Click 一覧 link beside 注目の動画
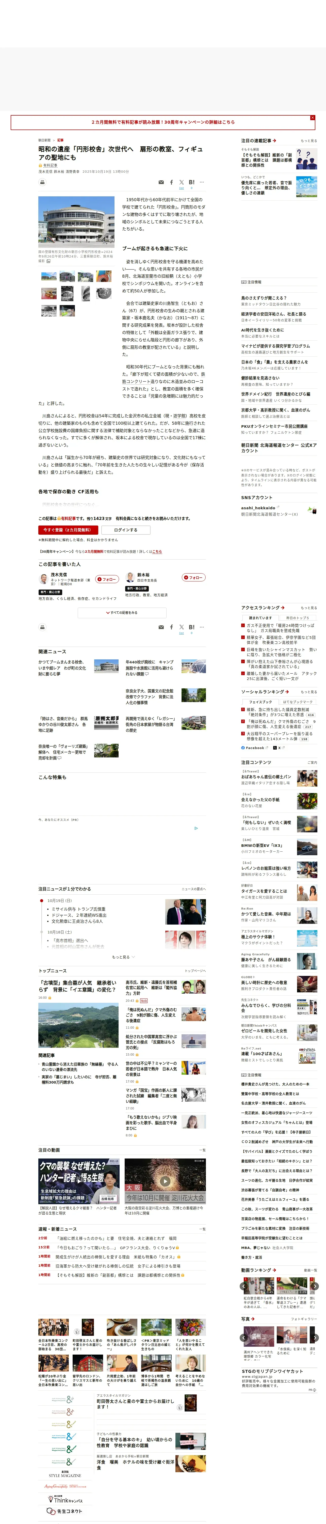This screenshot has height=1524, width=326. tap(203, 1150)
